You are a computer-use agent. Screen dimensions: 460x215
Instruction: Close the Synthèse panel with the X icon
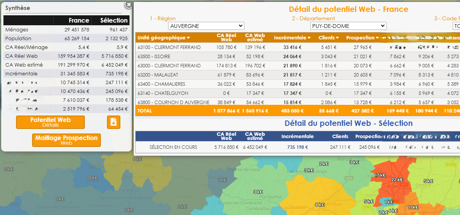[129, 5]
